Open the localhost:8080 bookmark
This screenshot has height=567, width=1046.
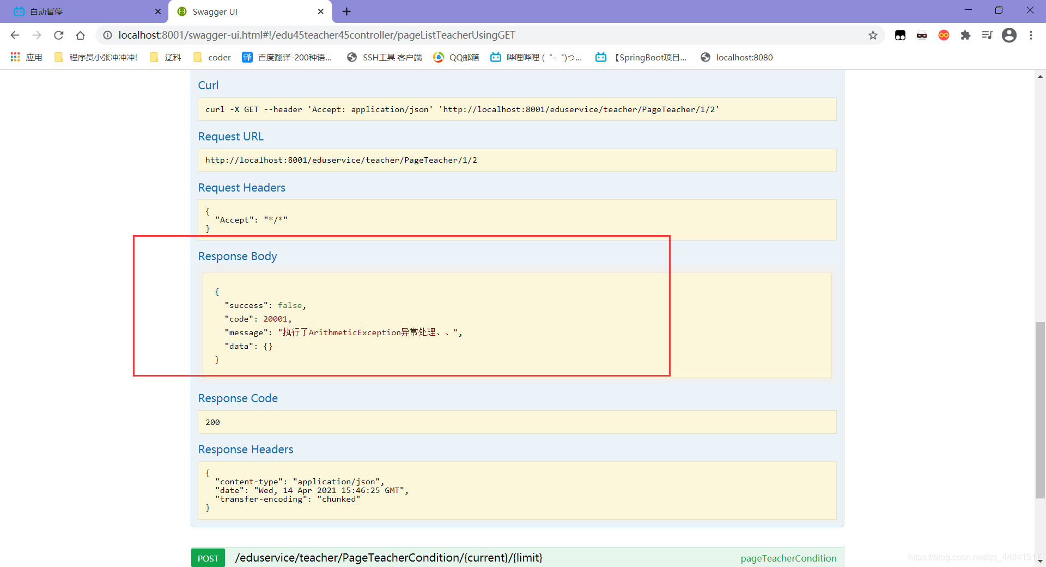pyautogui.click(x=737, y=57)
